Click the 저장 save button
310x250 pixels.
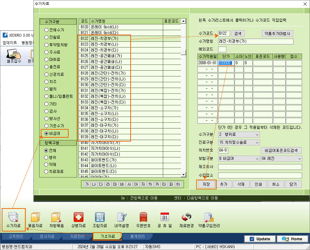206,184
